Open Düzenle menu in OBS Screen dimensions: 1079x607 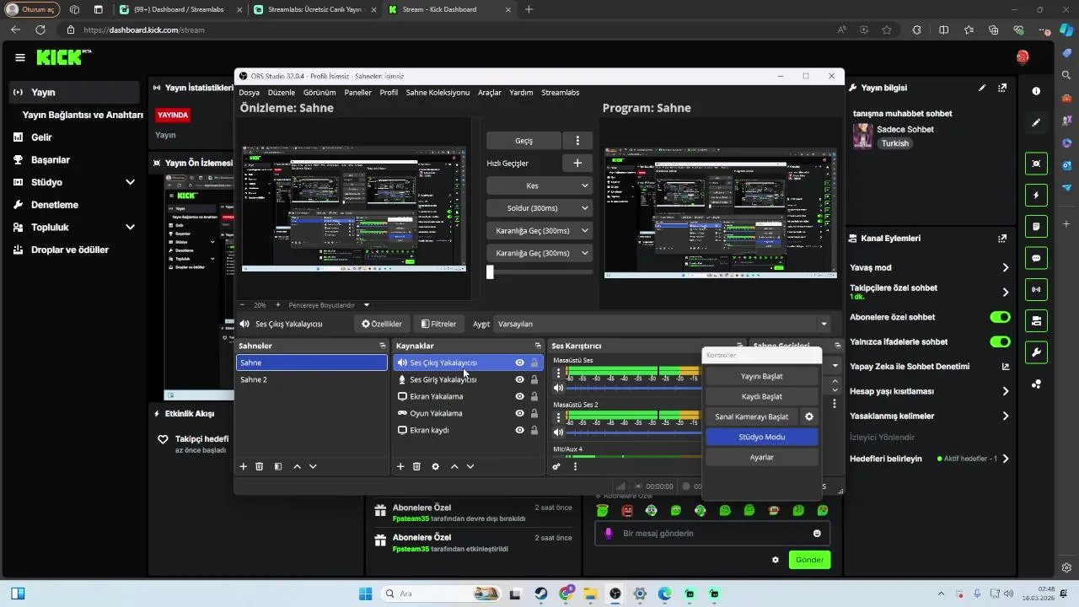(x=282, y=93)
